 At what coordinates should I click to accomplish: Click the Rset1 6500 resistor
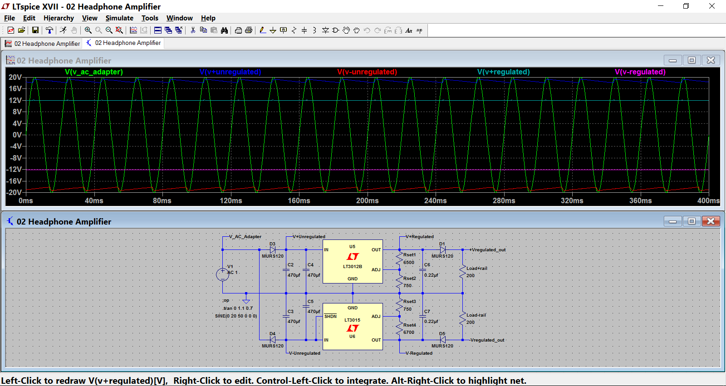400,259
